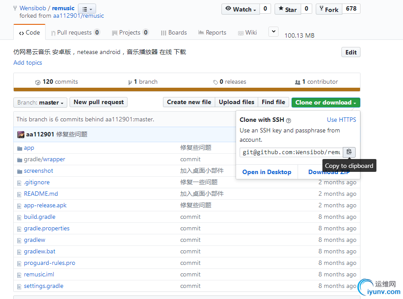Click the folder icon beside app
403x299 pixels.
[19, 148]
